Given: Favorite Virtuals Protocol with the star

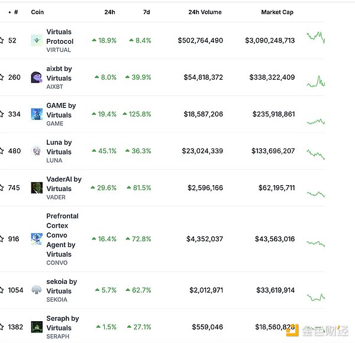Looking at the screenshot, I should 2,41.
